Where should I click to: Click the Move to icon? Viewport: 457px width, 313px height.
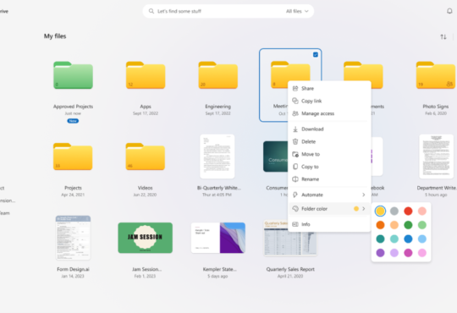coord(295,154)
